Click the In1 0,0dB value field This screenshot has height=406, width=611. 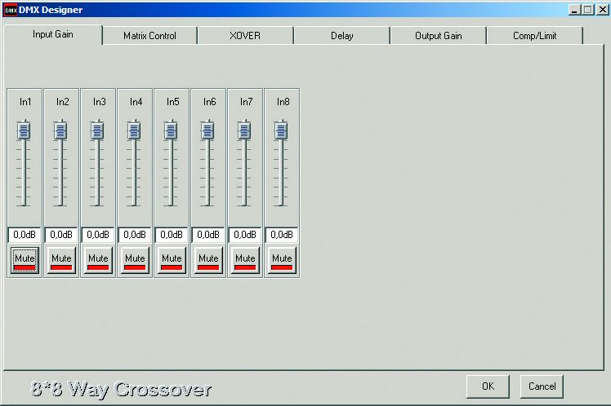point(25,235)
